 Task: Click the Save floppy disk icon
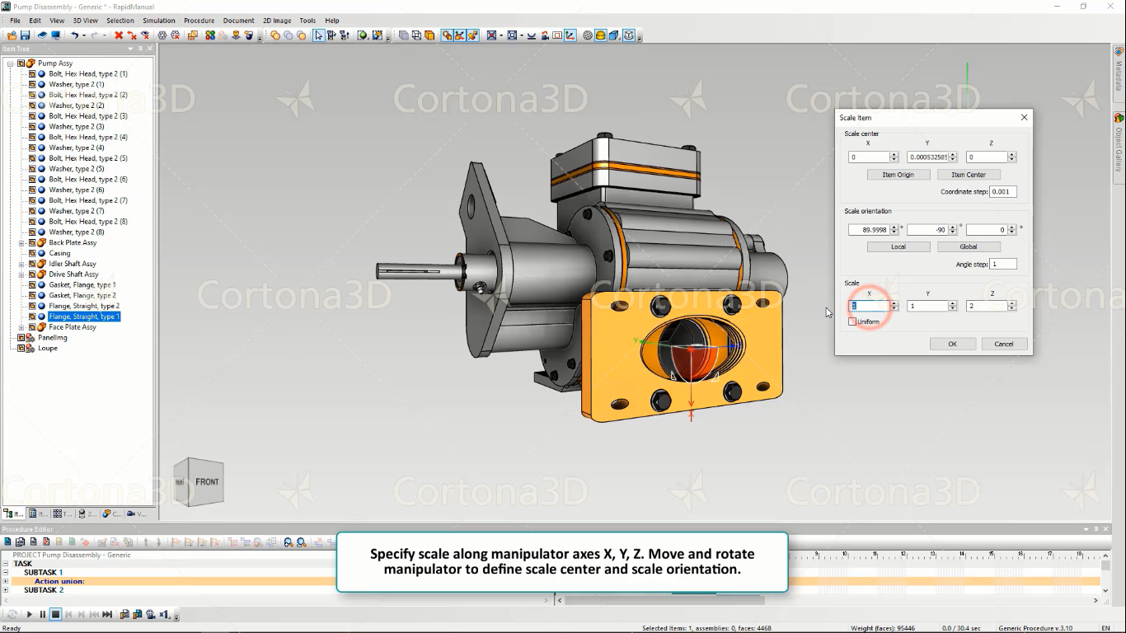coord(26,35)
